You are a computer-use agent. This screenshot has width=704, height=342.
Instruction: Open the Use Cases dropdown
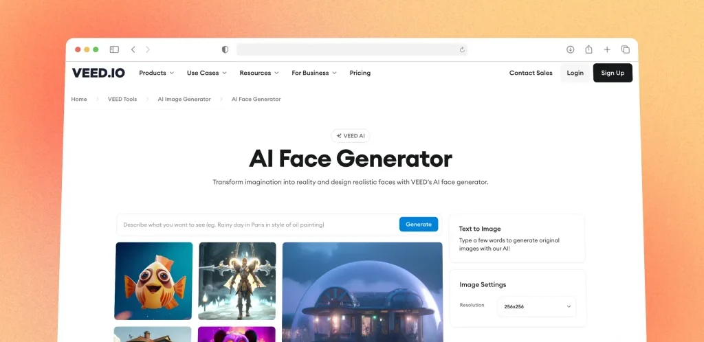206,73
